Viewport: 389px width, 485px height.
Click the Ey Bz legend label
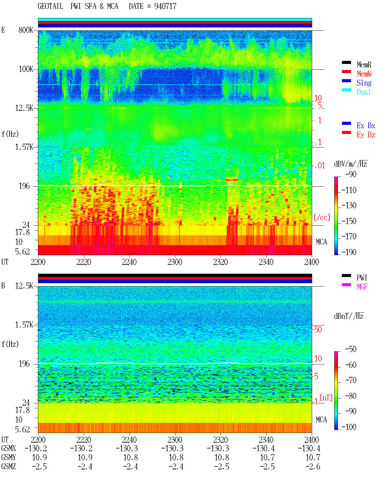pyautogui.click(x=366, y=135)
